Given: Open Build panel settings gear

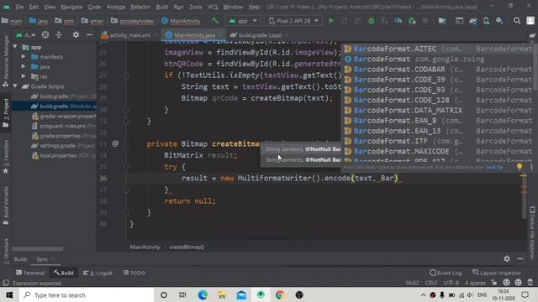Looking at the screenshot, I should pos(507,259).
